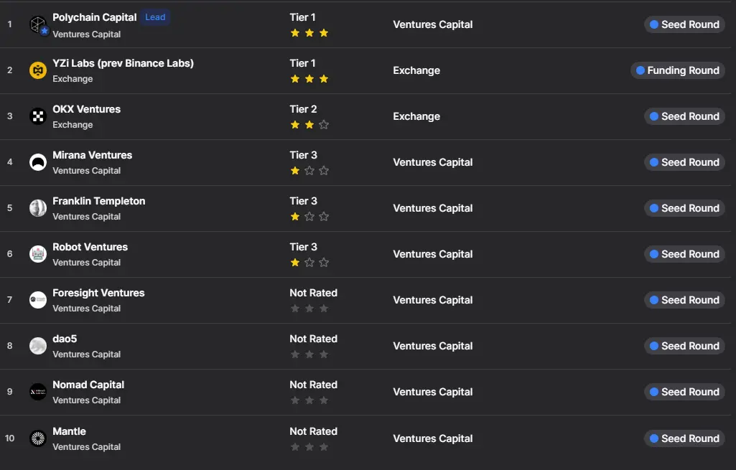This screenshot has height=470, width=736.
Task: Click the Foresight Ventures logo icon
Action: [x=38, y=300]
